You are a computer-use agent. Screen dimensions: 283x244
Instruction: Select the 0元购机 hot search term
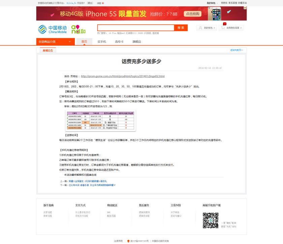coord(148,33)
